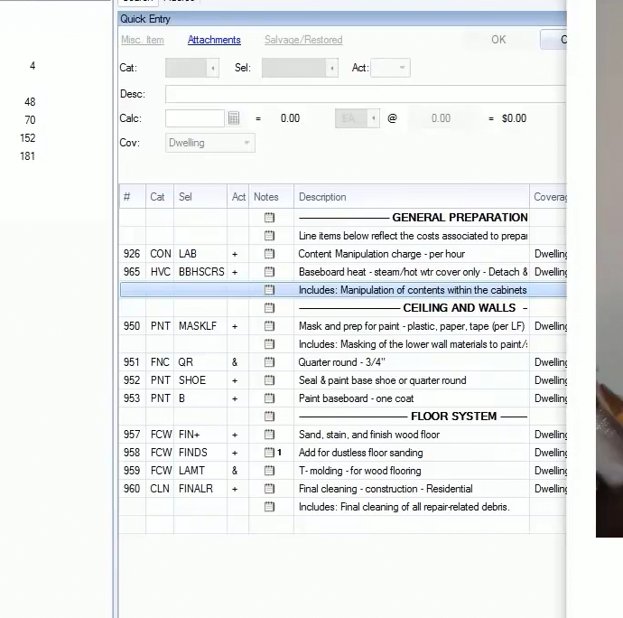Select 'Quarter round - 3/4"' description
This screenshot has height=618, width=623.
tap(341, 362)
